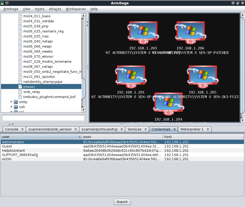Select the victim credential row
Viewport: 245px width, 207px height.
pos(122,159)
